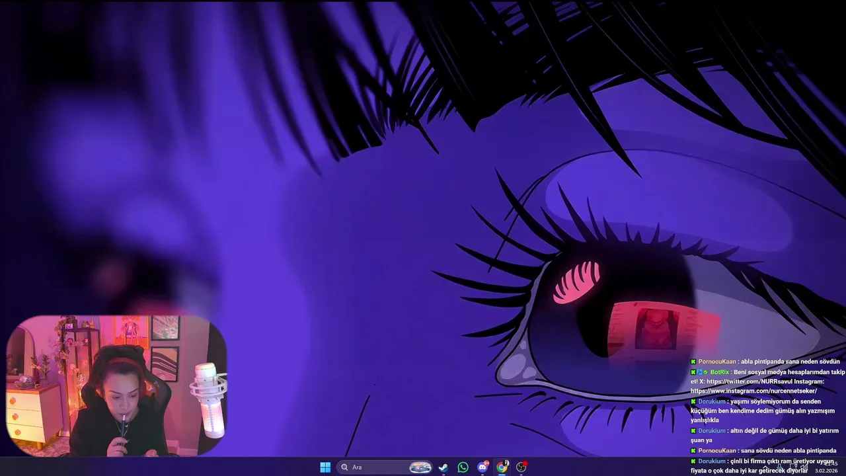Click the Ara search box in taskbar
846x476 pixels.
click(x=385, y=467)
